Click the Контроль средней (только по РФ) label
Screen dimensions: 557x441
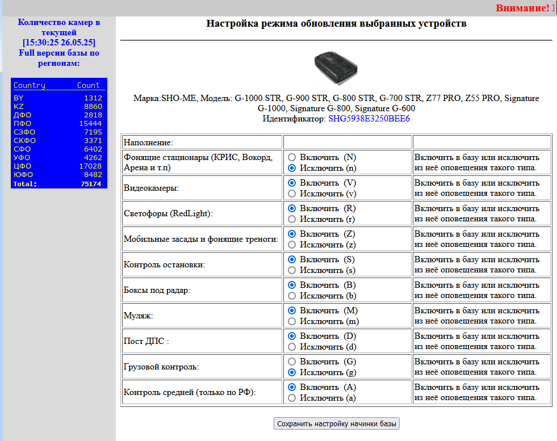tap(190, 393)
